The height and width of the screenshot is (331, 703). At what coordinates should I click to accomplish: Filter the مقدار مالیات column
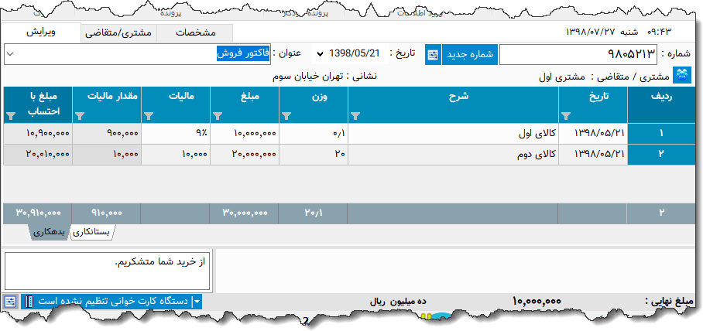[x=80, y=116]
